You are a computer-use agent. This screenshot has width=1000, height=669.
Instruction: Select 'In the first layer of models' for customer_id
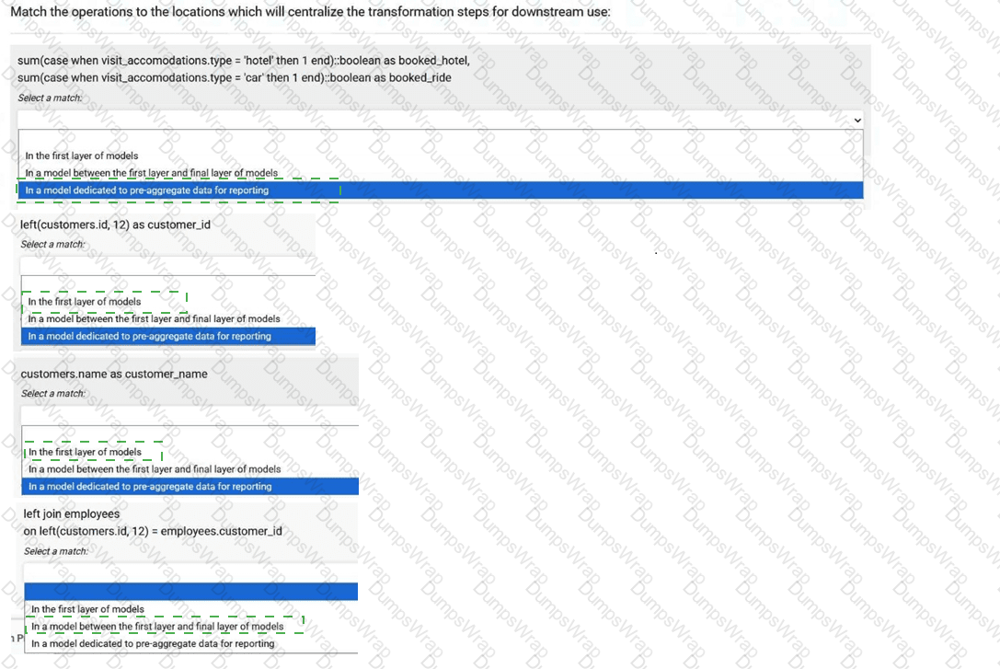tap(85, 302)
